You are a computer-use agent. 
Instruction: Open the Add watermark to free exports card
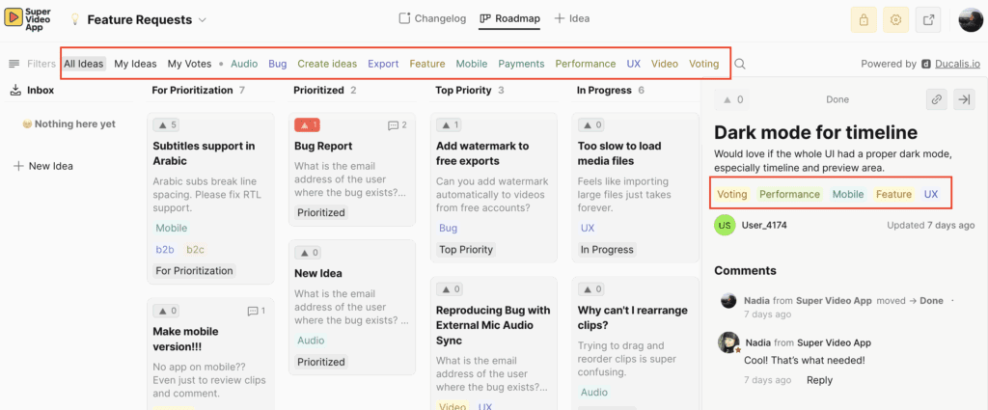coord(482,153)
